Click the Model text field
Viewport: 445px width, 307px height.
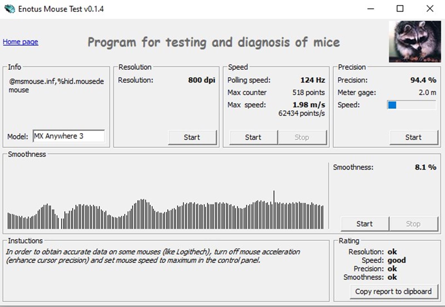click(69, 136)
